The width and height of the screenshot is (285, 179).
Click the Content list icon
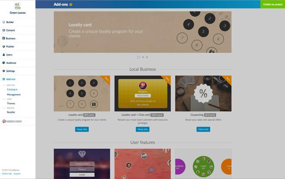tap(4, 30)
